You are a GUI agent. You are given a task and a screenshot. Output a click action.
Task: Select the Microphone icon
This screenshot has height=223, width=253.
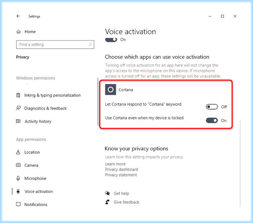pyautogui.click(x=18, y=178)
